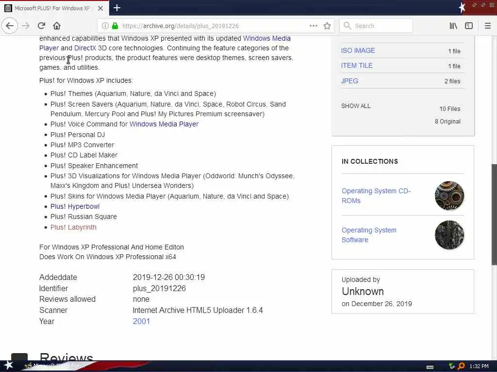The width and height of the screenshot is (497, 372).
Task: Open Windows Media Player link in Voice Command item
Action: click(164, 124)
